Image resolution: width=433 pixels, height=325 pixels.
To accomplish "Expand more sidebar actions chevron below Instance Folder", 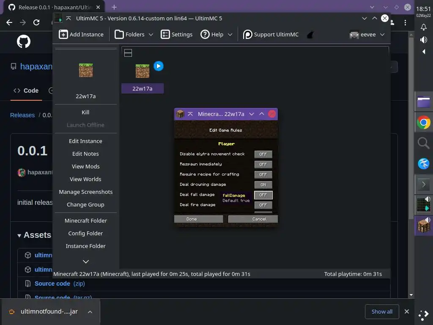I will [86, 262].
